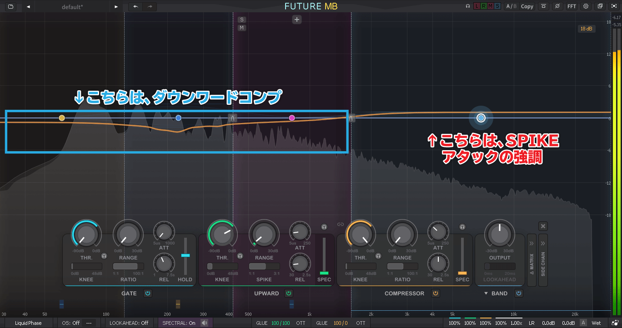
Task: Click the fullscreen icon at top right
Action: point(613,6)
